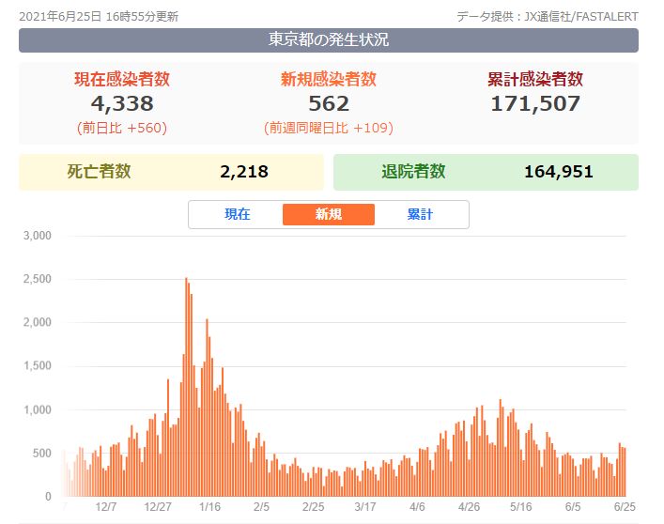Click the 5/16 x-axis date label
664x524 pixels.
point(521,507)
